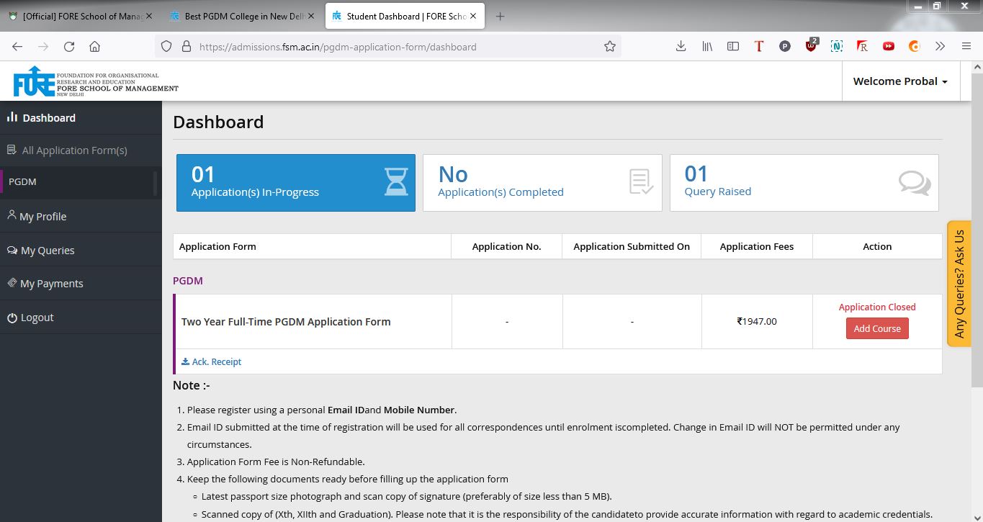The image size is (983, 522).
Task: Show more toolbar extensions via chevron
Action: pyautogui.click(x=940, y=47)
